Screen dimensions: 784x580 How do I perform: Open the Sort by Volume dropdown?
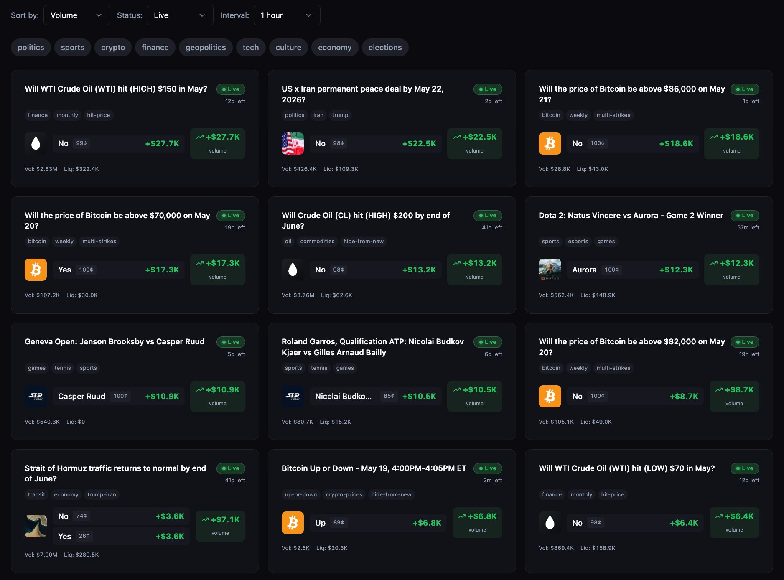[77, 15]
